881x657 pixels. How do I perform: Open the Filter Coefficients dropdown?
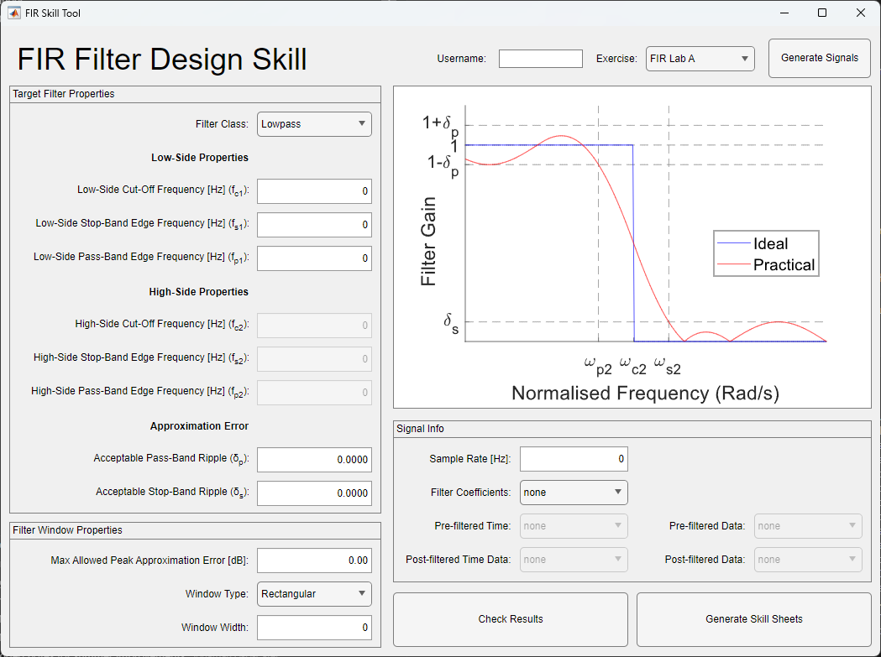(x=574, y=493)
